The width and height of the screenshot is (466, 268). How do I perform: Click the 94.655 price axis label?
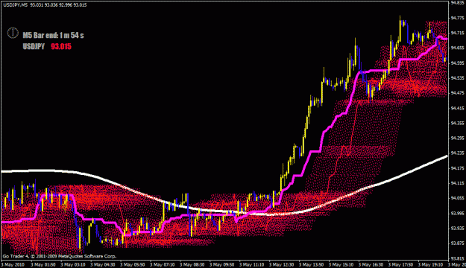[457, 48]
